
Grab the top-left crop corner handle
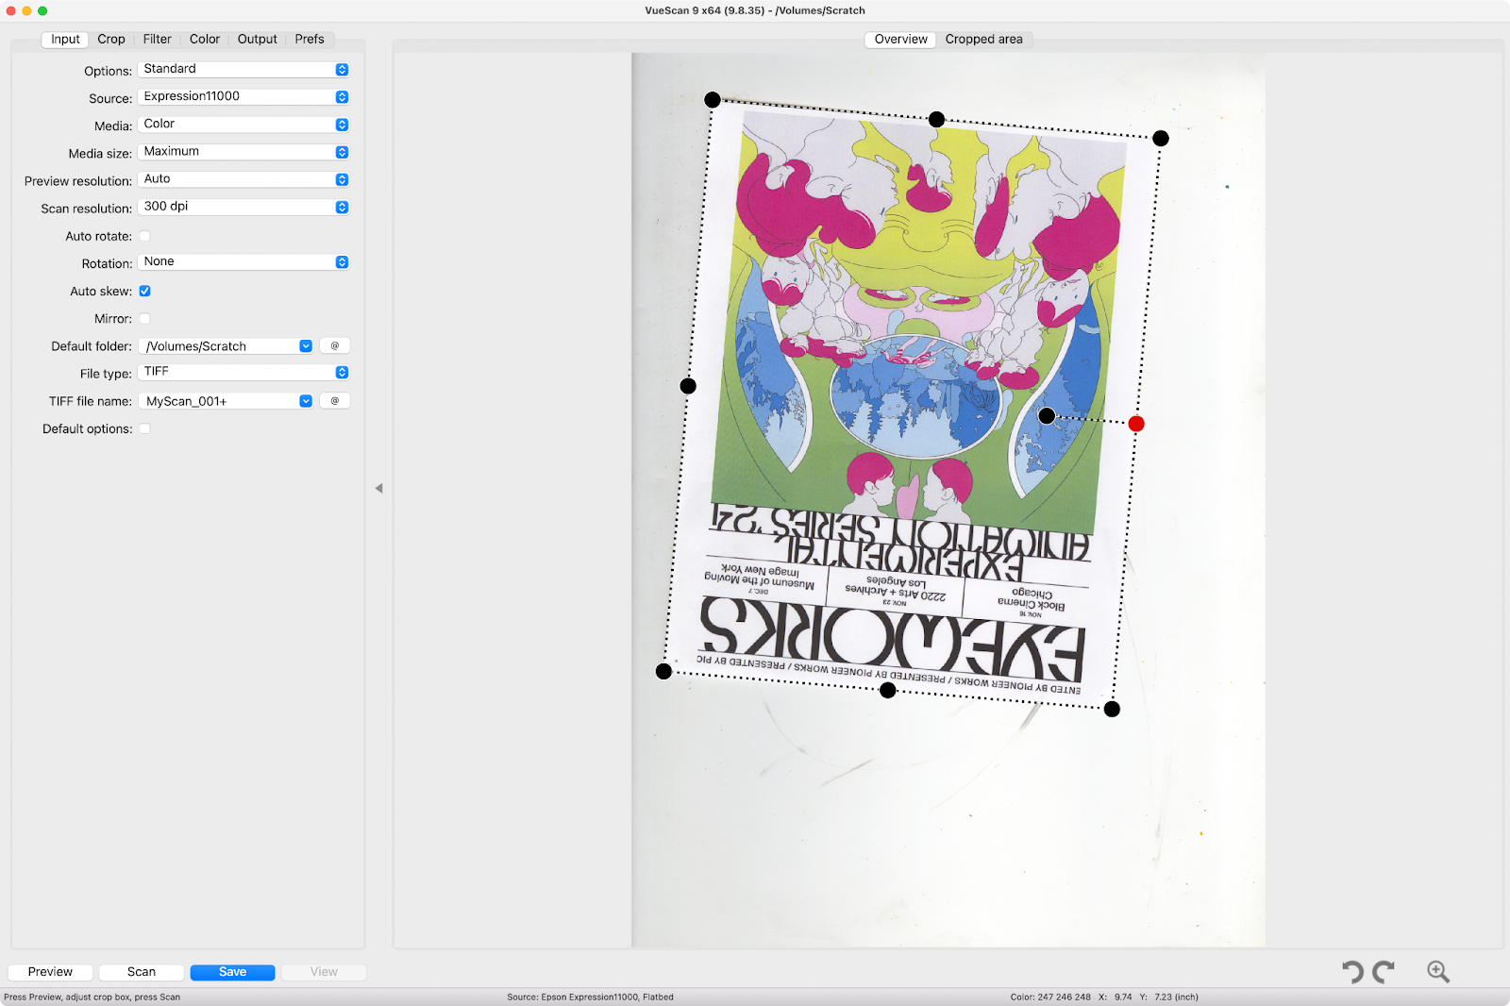point(713,100)
